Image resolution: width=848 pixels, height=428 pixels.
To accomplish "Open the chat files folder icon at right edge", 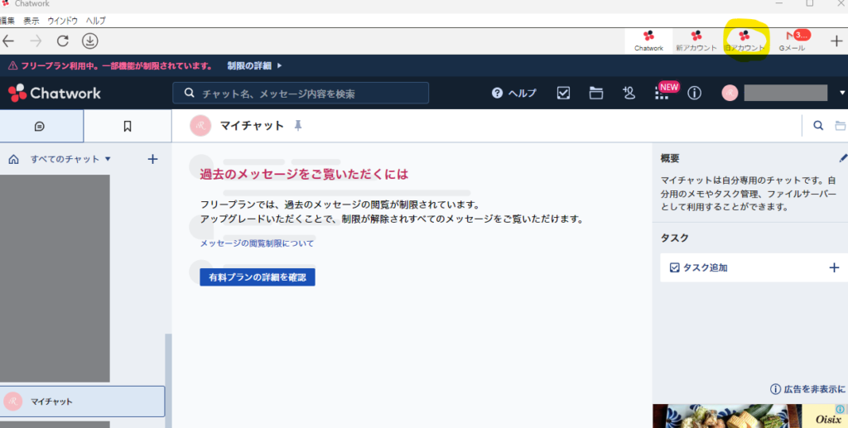I will coord(841,126).
